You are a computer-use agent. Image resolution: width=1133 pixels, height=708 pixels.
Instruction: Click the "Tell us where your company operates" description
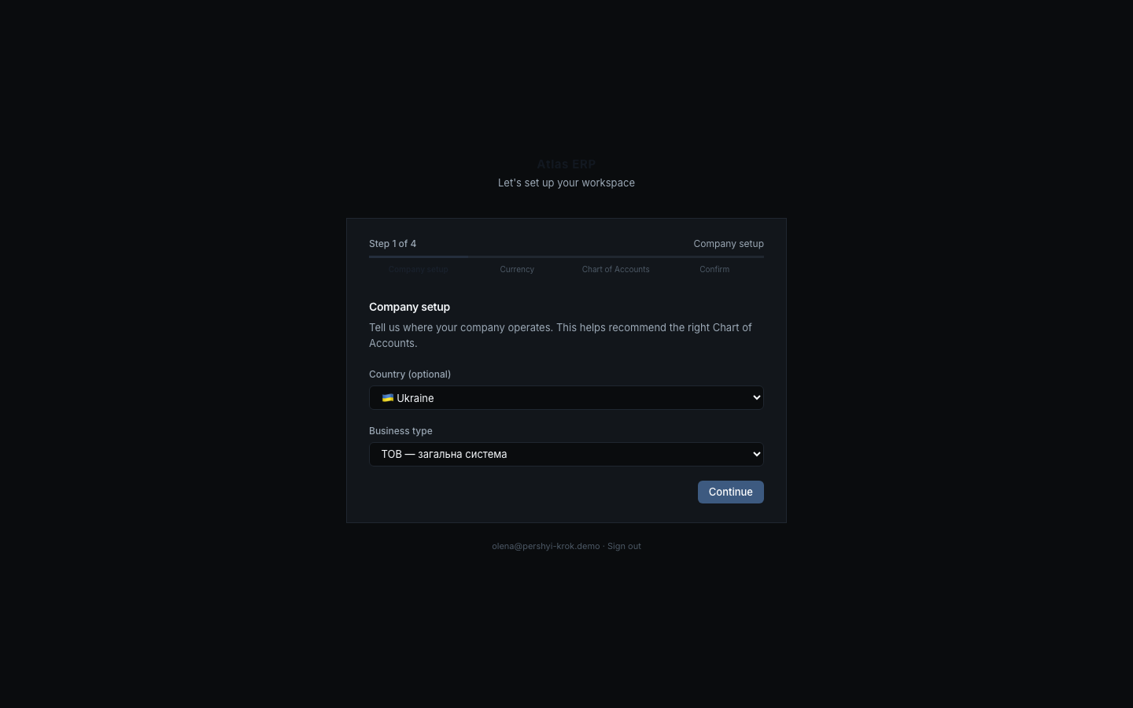(x=560, y=335)
